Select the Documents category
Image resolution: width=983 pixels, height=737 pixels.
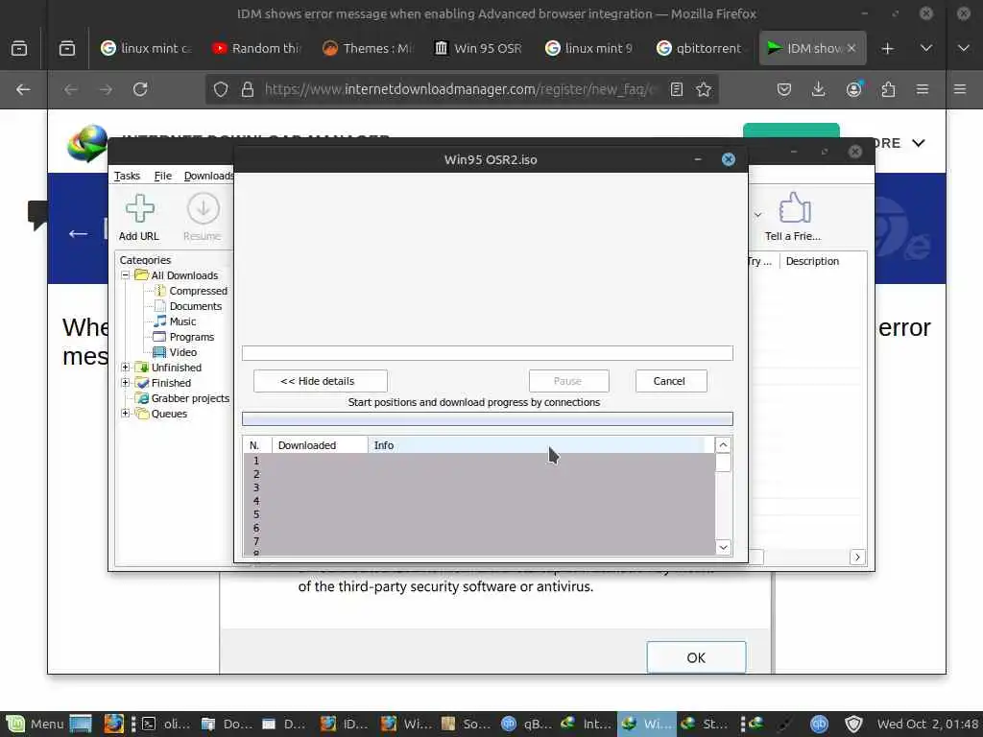(195, 306)
